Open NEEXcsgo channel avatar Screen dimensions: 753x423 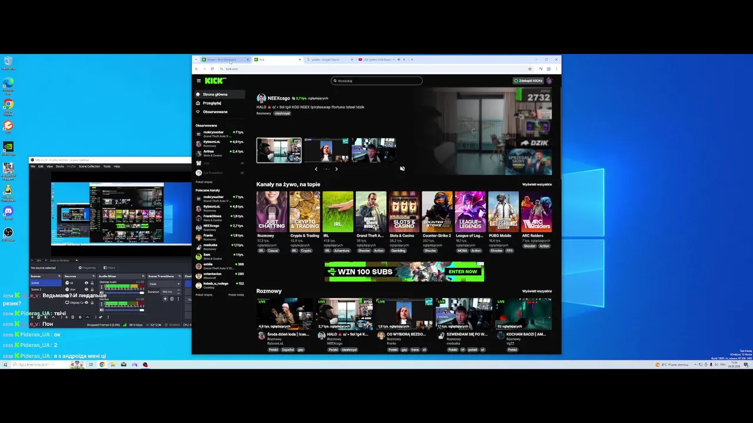click(261, 98)
